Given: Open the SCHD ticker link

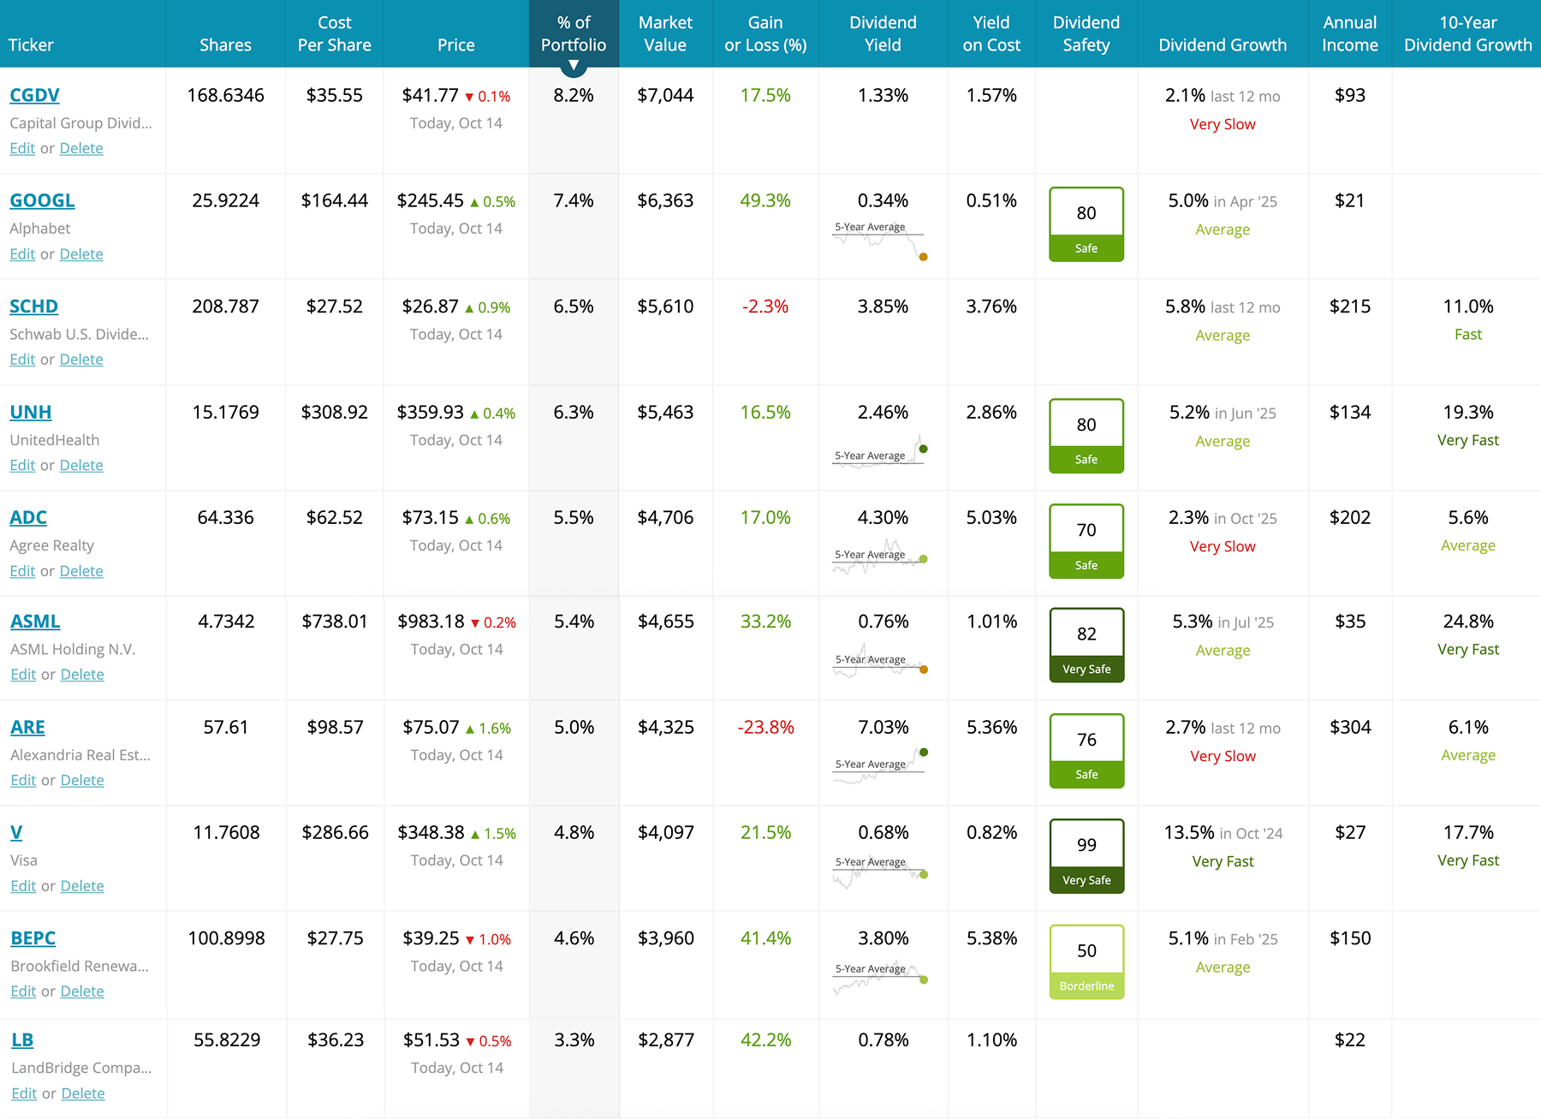Looking at the screenshot, I should [33, 307].
